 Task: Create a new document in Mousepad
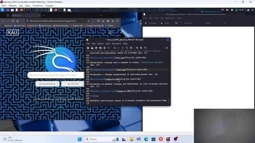[x=88, y=48]
